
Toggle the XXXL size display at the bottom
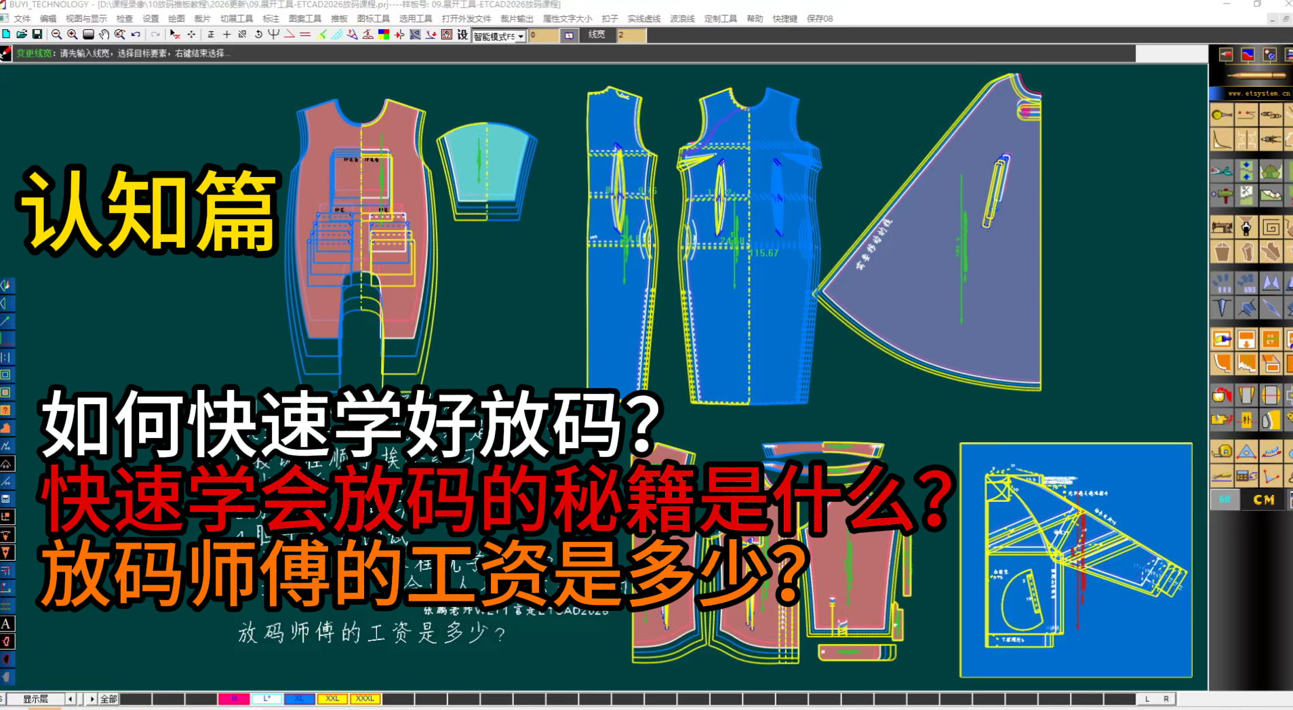tap(364, 698)
